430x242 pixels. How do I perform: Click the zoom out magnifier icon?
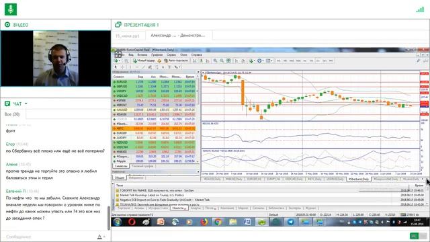222,61
